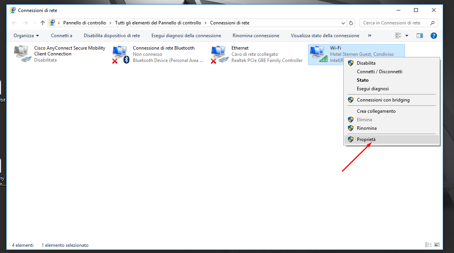This screenshot has height=253, width=454.
Task: Select the Wi-Fi adapter icon
Action: click(318, 54)
